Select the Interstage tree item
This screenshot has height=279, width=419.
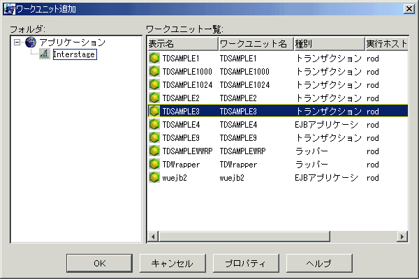click(75, 54)
